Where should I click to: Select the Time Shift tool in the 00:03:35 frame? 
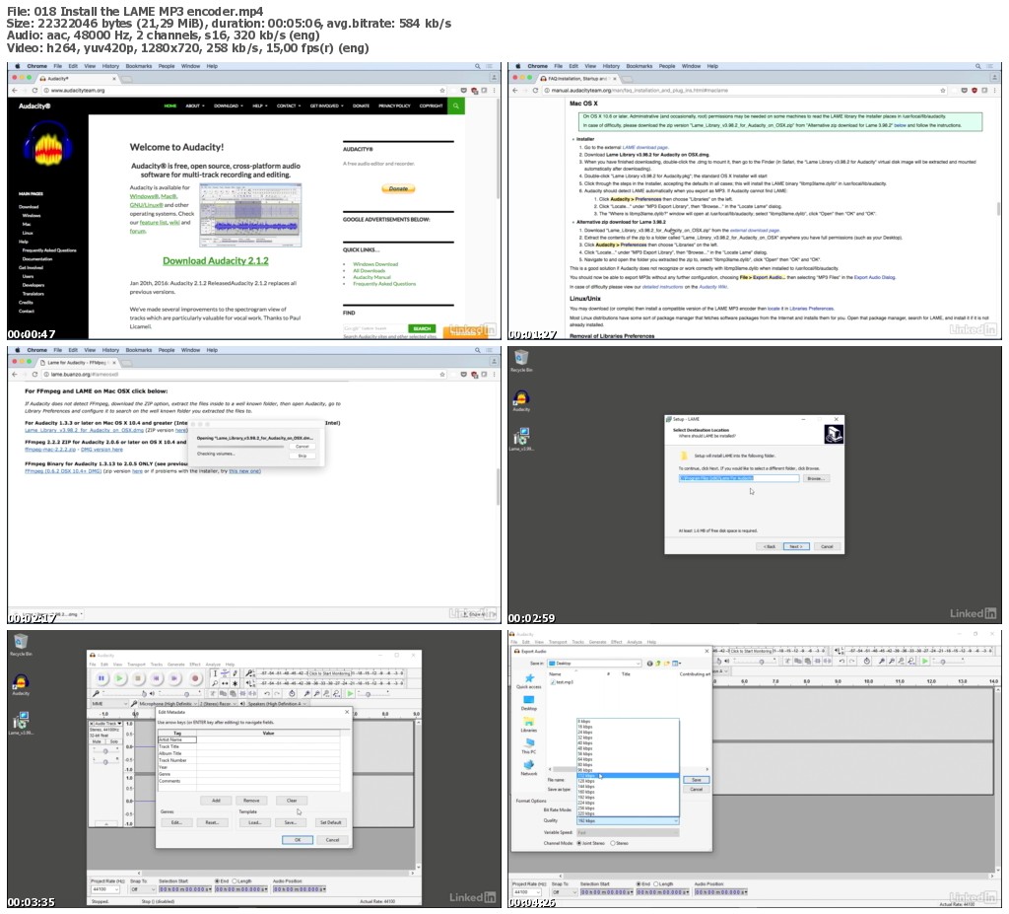(226, 683)
